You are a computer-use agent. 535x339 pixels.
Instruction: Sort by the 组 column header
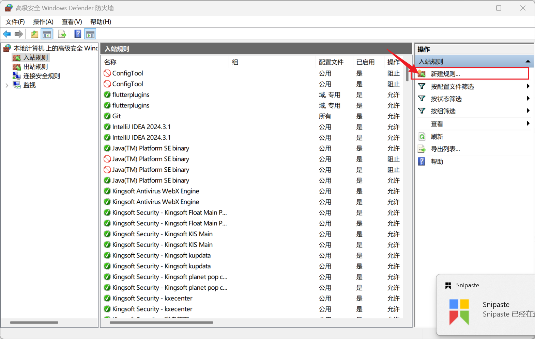click(x=272, y=62)
